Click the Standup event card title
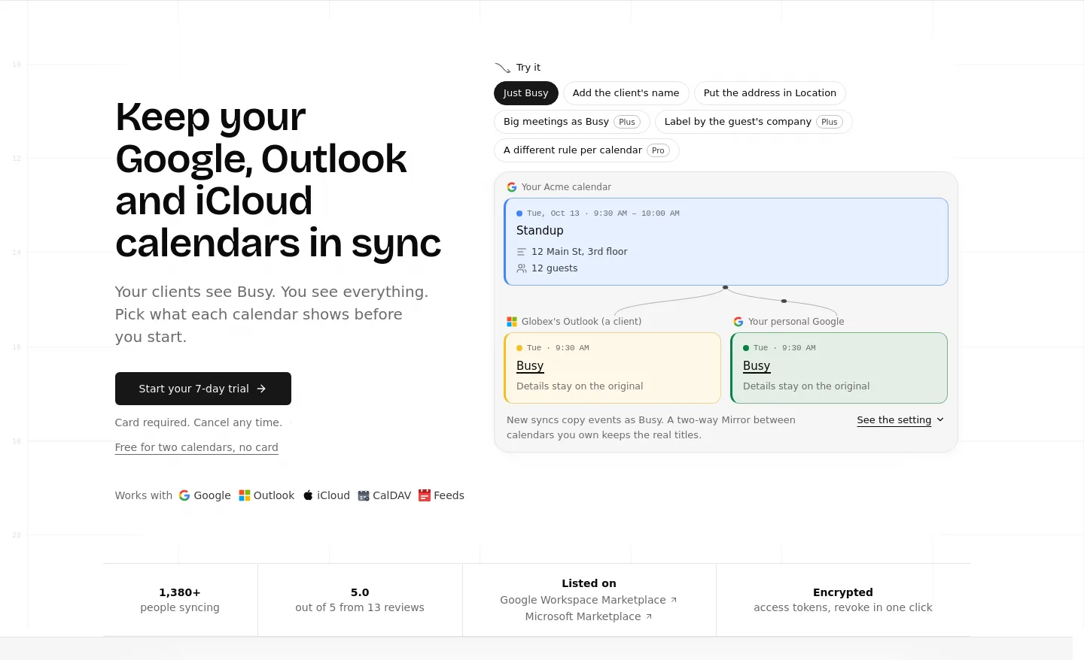This screenshot has height=660, width=1084. (x=540, y=231)
